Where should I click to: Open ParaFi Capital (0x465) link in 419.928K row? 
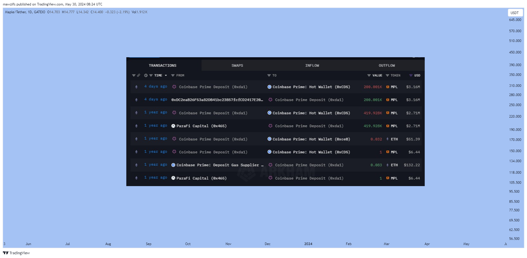pos(201,126)
